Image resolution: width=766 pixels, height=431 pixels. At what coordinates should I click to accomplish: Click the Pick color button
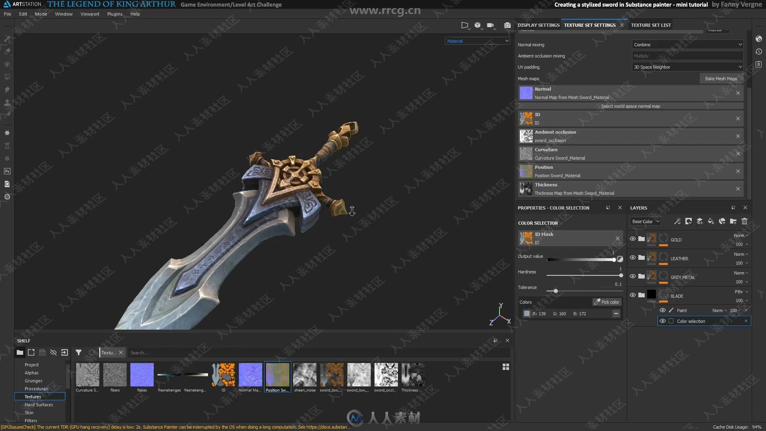click(606, 302)
